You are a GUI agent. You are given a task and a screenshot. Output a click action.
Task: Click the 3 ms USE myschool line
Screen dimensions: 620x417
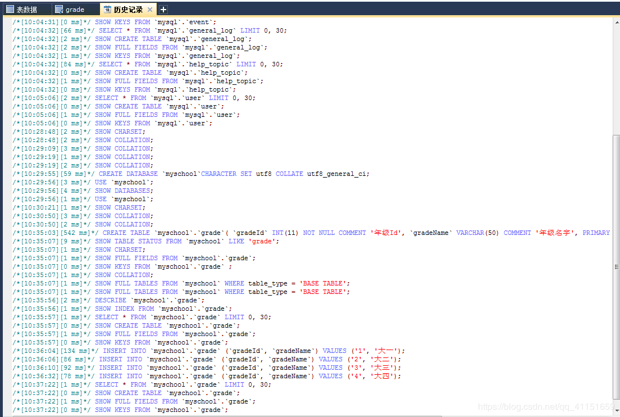pyautogui.click(x=83, y=183)
